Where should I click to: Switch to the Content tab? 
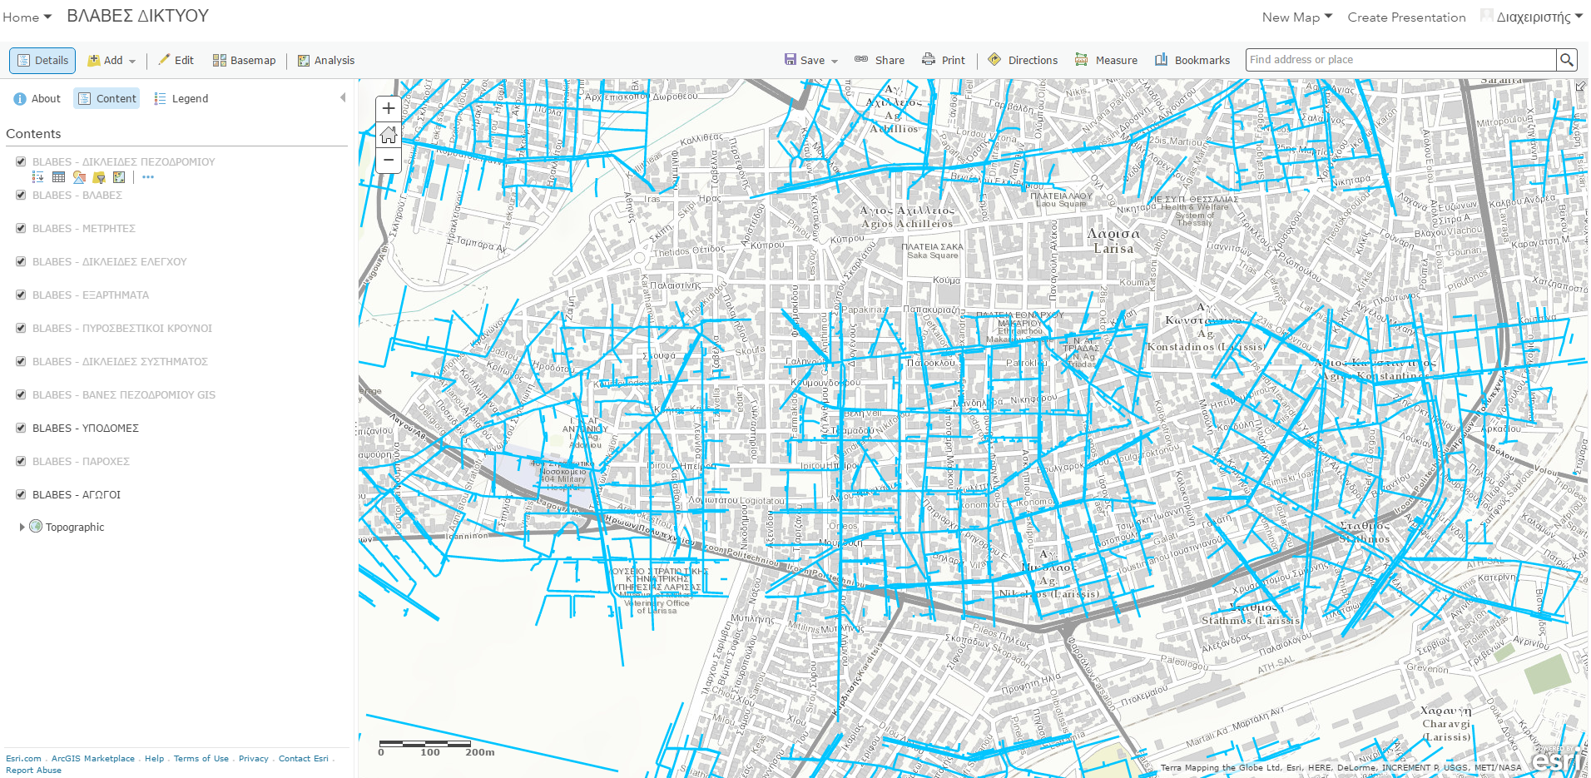tap(107, 98)
